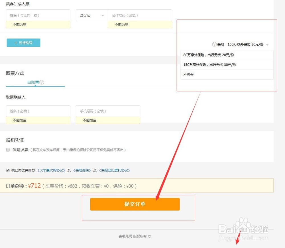
Task: Click the passenger 姓名 name input field
Action: point(38,15)
